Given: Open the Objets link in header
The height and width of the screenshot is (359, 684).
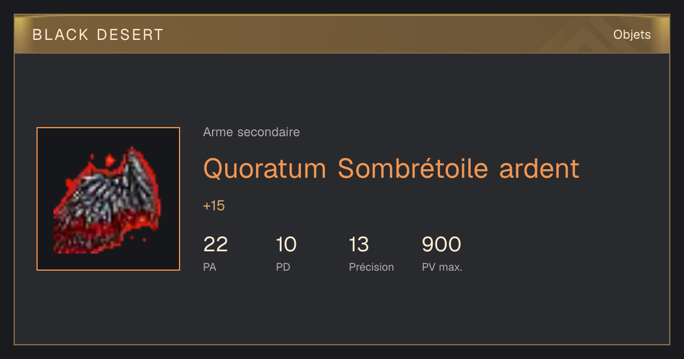Looking at the screenshot, I should tap(632, 35).
